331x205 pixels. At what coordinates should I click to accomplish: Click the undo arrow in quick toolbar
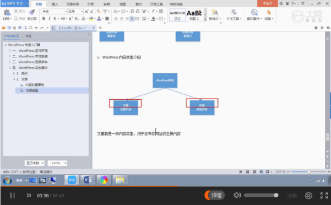[x=36, y=28]
